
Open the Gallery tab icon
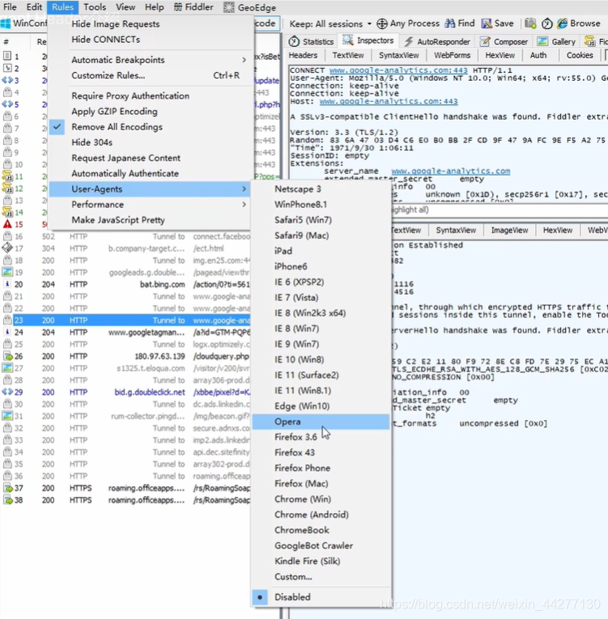pos(542,41)
